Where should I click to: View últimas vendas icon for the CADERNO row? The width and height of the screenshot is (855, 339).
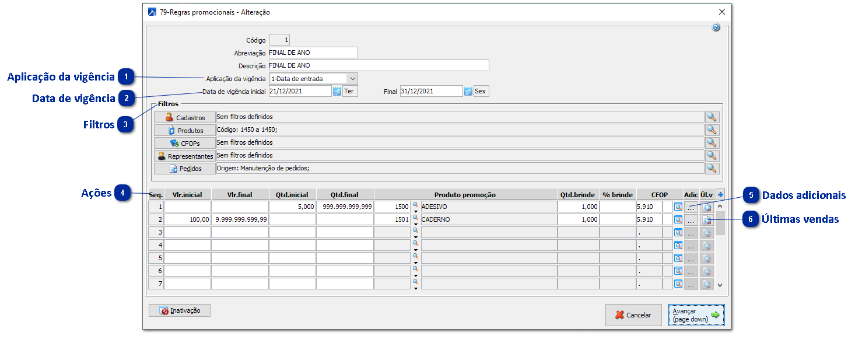tap(706, 220)
